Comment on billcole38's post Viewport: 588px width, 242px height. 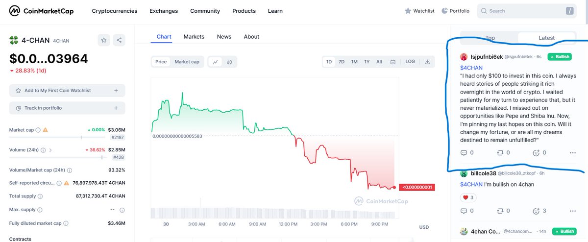point(464,211)
